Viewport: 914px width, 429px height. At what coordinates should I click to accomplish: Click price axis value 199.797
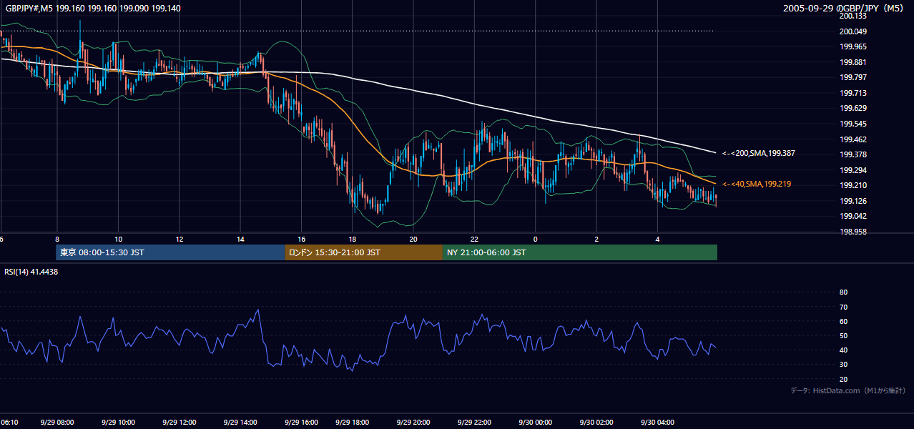click(853, 77)
